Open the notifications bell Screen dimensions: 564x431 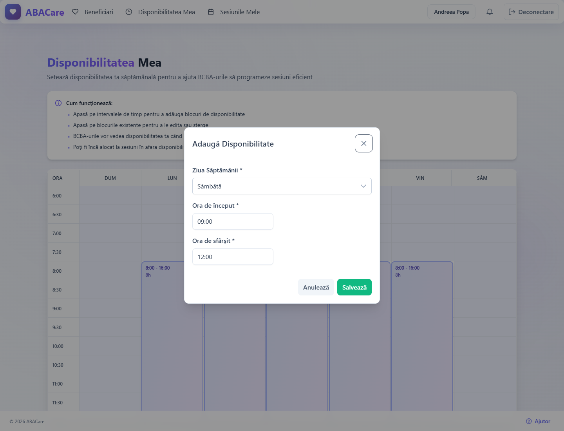coord(490,12)
